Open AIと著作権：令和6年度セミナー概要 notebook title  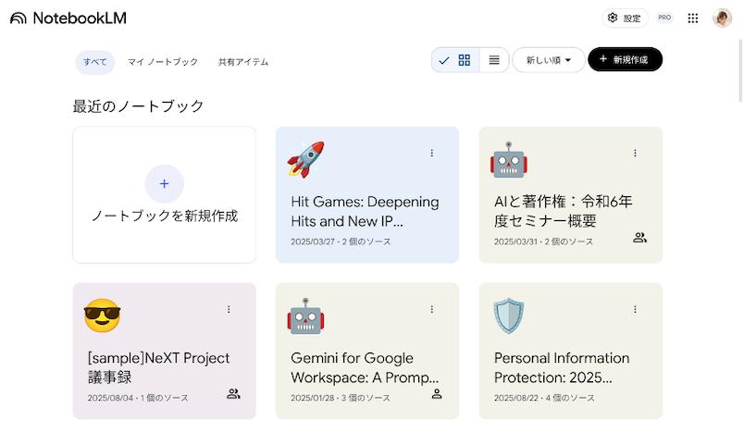tap(564, 211)
